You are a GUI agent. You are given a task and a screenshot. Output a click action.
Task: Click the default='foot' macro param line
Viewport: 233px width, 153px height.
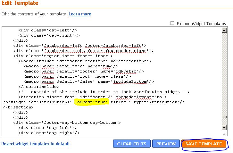coord(77,76)
